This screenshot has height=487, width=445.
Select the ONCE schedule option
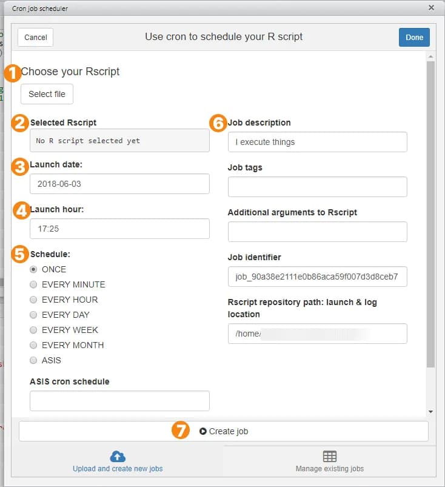pos(34,269)
